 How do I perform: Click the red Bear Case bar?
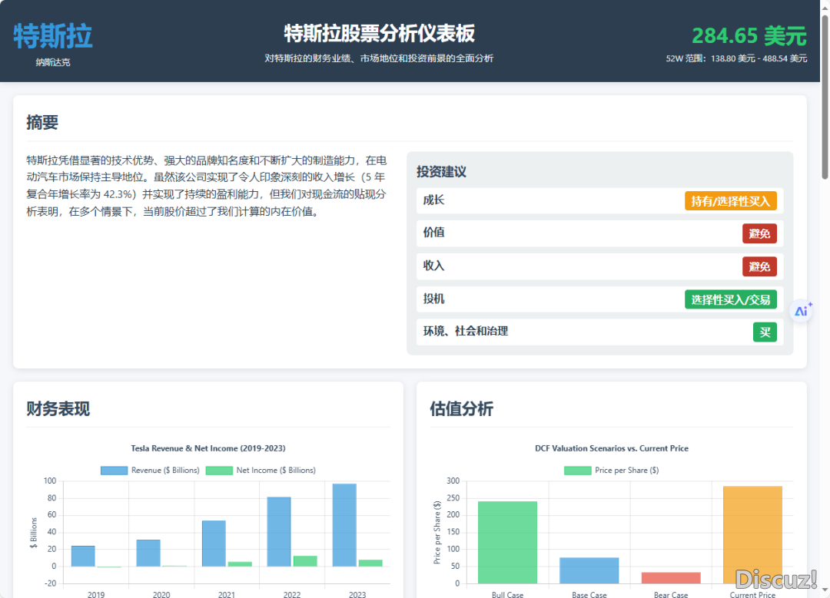(x=671, y=577)
